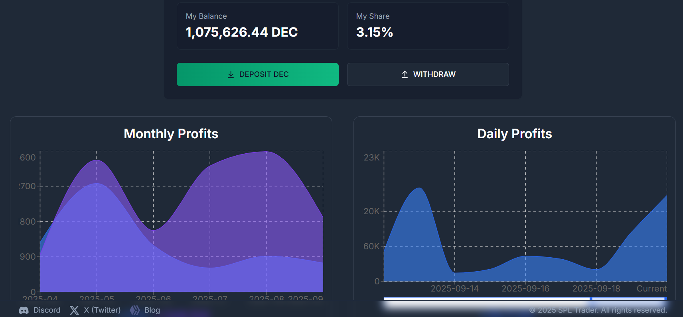The image size is (683, 317).
Task: Click the Blog logo icon in footer
Action: click(x=135, y=310)
